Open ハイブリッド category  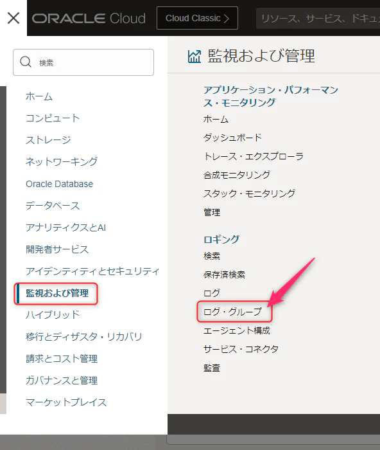53,315
